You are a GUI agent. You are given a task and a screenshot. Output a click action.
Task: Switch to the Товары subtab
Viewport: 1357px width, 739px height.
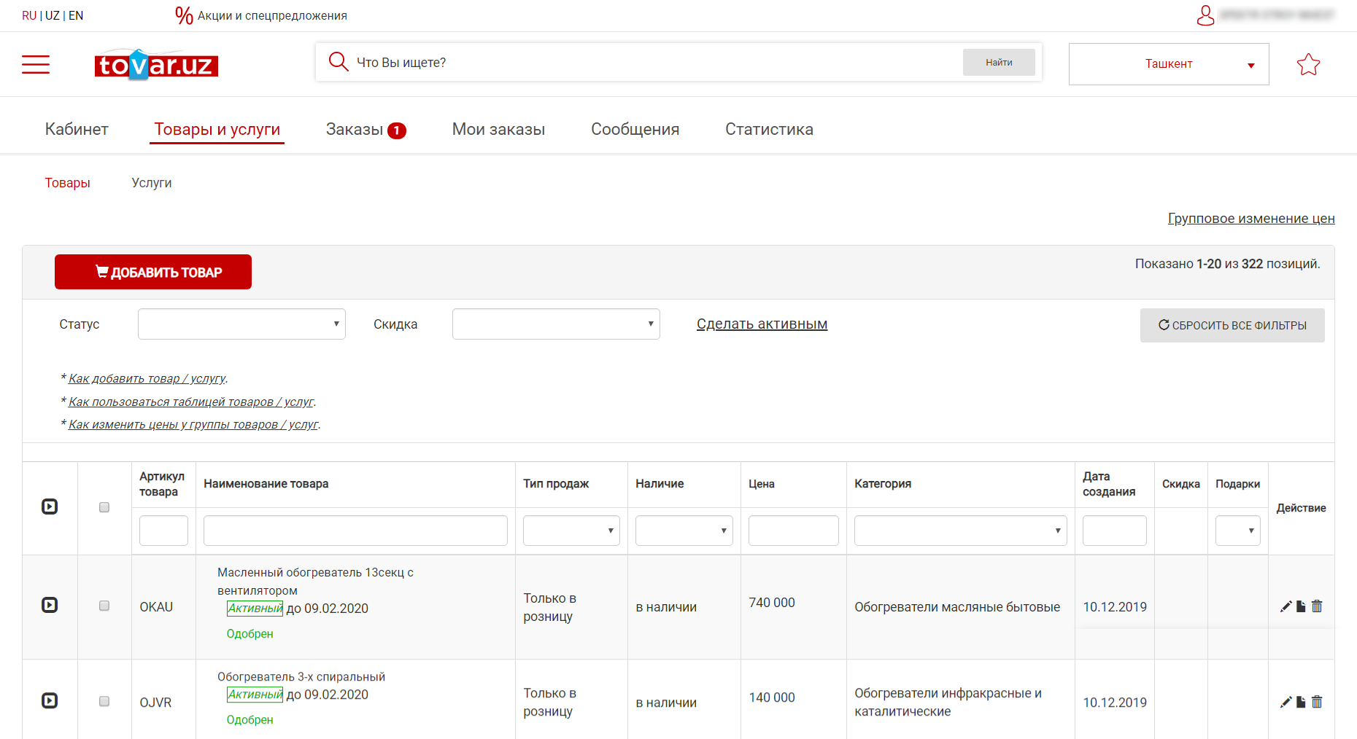click(x=68, y=183)
